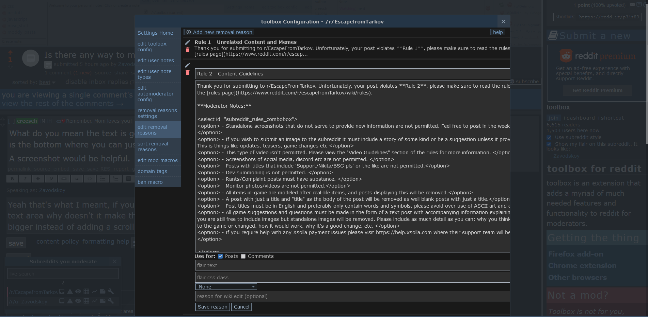Viewport: 648px width, 317px height.
Task: Select 'edit automoderator config' menu item
Action: (158, 94)
